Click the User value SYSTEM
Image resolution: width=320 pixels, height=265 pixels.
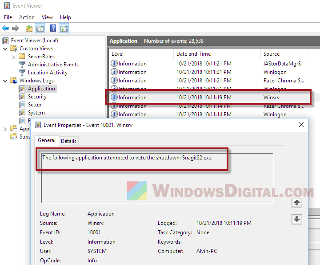point(97,251)
